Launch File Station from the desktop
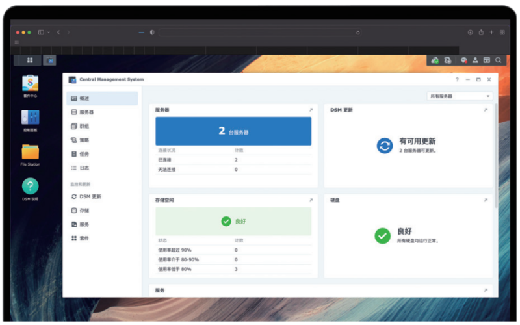This screenshot has width=520, height=325. tap(30, 155)
